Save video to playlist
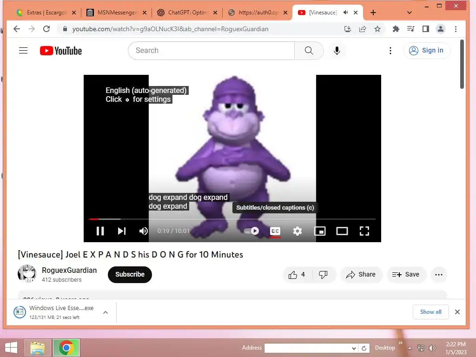The height and width of the screenshot is (357, 476). click(406, 275)
